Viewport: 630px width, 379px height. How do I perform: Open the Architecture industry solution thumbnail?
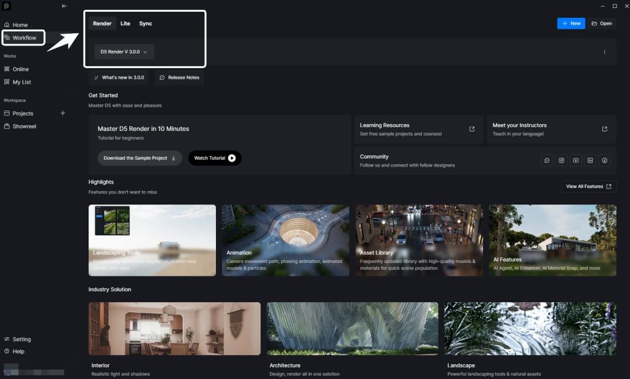point(353,329)
